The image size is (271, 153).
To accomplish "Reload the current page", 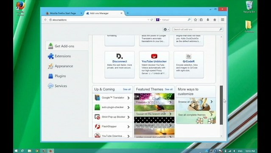I will 152,20.
